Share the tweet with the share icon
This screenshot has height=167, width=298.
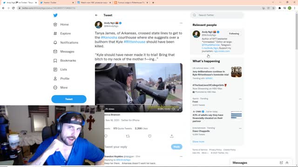coord(172,136)
